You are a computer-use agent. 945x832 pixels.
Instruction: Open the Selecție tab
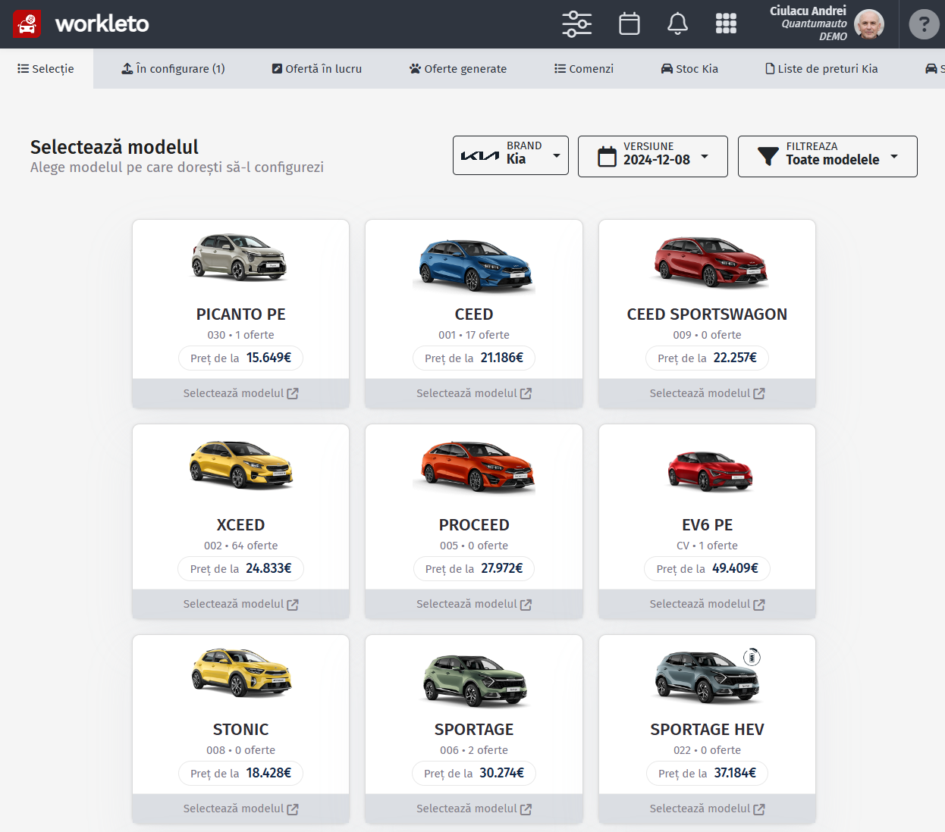[46, 69]
